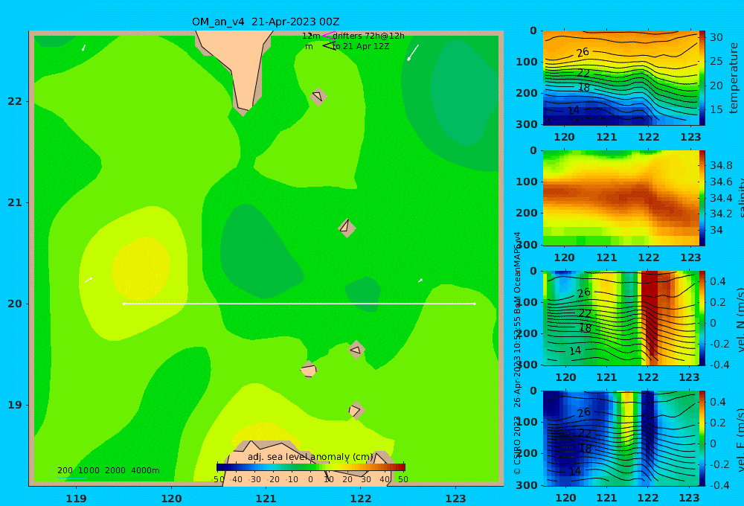Click the 'drifters 72h@12h' legend text
The width and height of the screenshot is (744, 506).
tap(368, 36)
